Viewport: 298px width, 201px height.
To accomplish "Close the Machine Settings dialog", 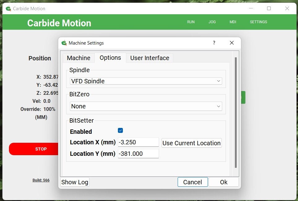I will (232, 43).
